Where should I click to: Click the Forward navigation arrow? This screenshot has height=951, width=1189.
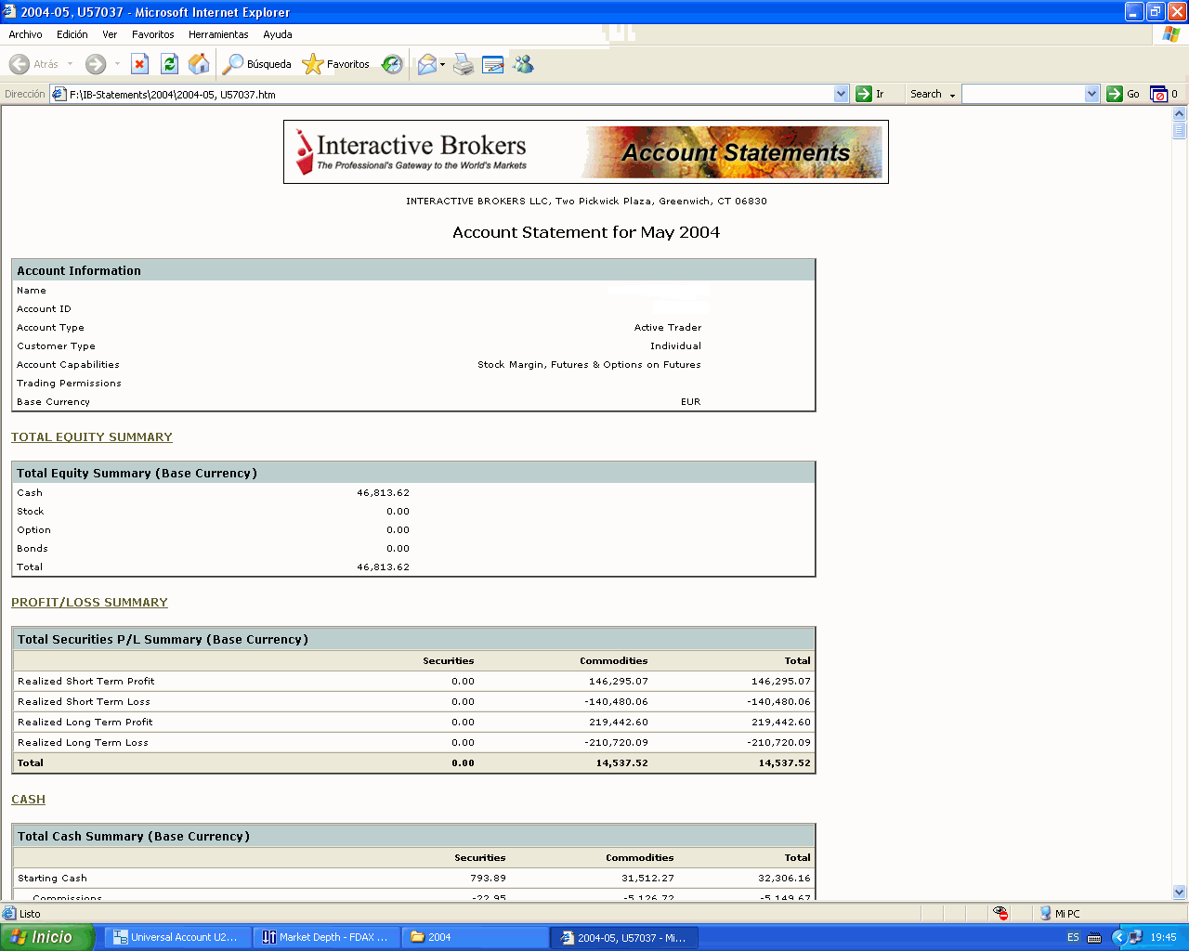[x=96, y=64]
